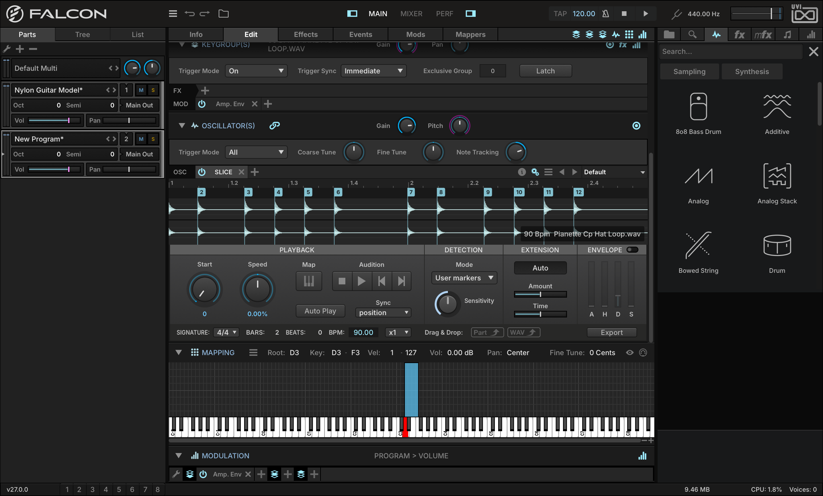Open Trigger Sync Immediate dropdown

click(x=373, y=71)
